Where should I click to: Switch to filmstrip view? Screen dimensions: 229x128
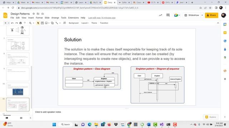[x=7, y=118]
